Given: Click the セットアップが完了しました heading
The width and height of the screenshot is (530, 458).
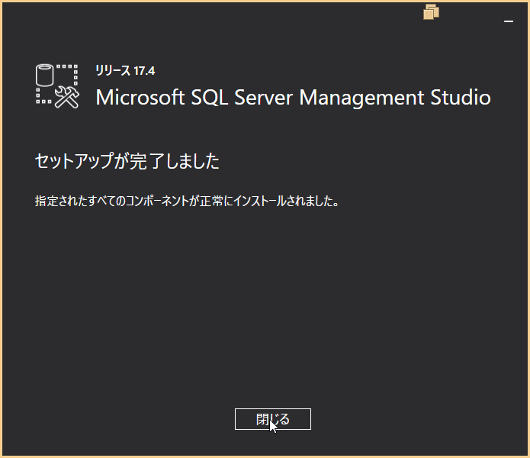Looking at the screenshot, I should click(x=127, y=161).
